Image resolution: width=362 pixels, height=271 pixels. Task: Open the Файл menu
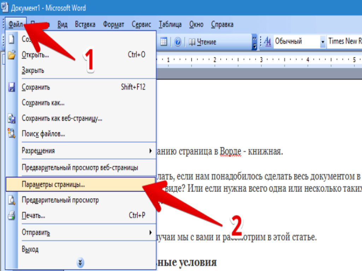coord(16,24)
